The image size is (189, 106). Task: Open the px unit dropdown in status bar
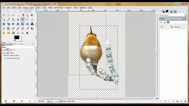[50, 101]
